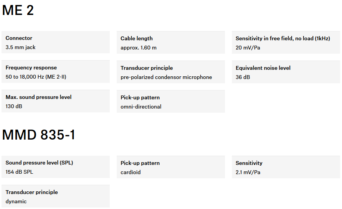Select the Max. sound pressure level cell
Image resolution: width=342 pixels, height=209 pixels.
(x=56, y=101)
